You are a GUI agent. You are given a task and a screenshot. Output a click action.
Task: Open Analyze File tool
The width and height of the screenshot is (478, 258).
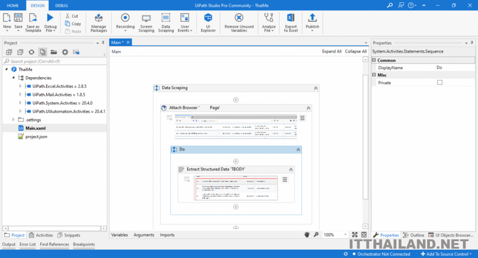click(x=268, y=22)
